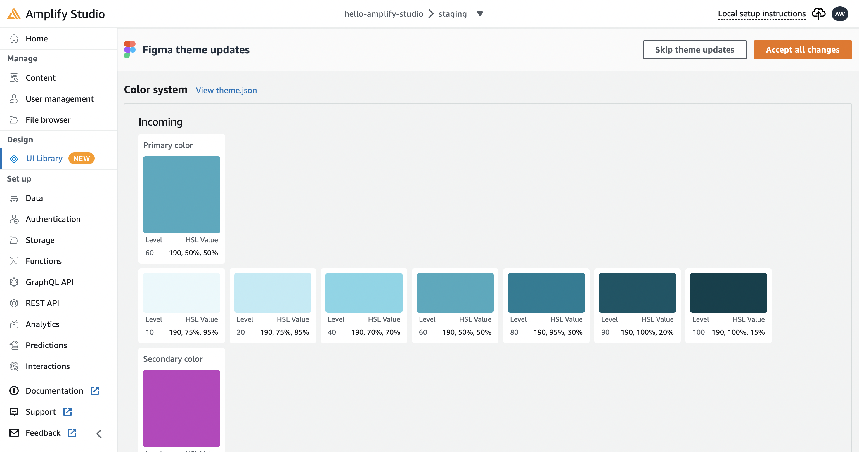Image resolution: width=859 pixels, height=452 pixels.
Task: Select the Functions lambda icon
Action: (14, 261)
